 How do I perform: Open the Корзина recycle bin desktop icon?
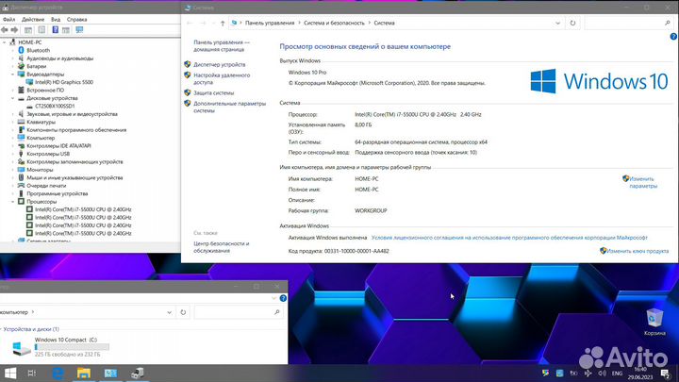[x=654, y=323]
